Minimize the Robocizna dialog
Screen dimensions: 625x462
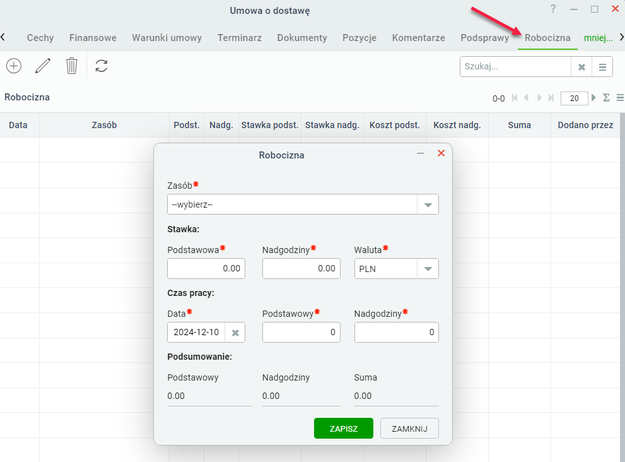(421, 153)
